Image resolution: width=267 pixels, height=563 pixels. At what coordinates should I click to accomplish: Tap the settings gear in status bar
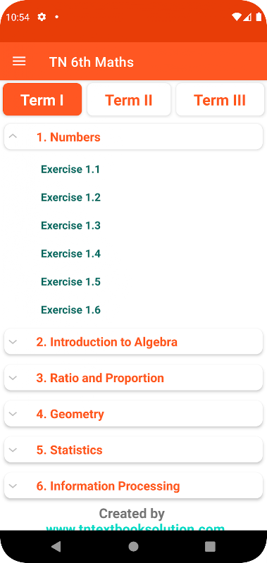pos(42,17)
